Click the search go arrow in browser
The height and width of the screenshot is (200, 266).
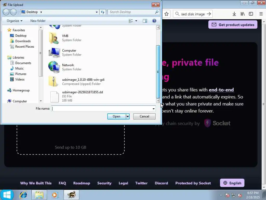coord(209,14)
